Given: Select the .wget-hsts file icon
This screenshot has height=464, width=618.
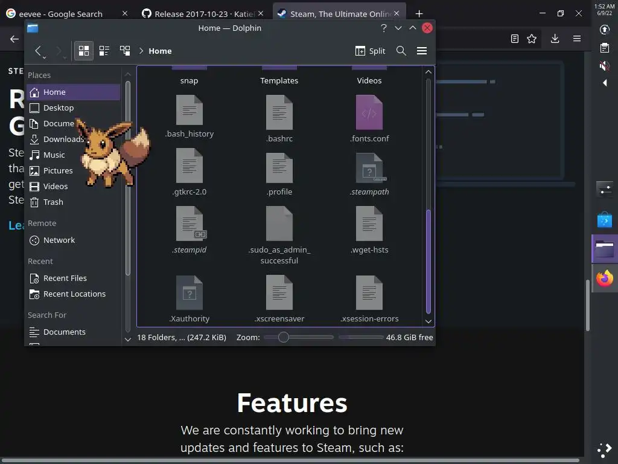Looking at the screenshot, I should pyautogui.click(x=369, y=224).
